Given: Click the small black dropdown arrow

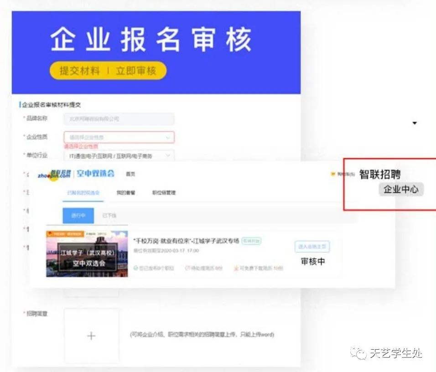Looking at the screenshot, I should pyautogui.click(x=415, y=123).
